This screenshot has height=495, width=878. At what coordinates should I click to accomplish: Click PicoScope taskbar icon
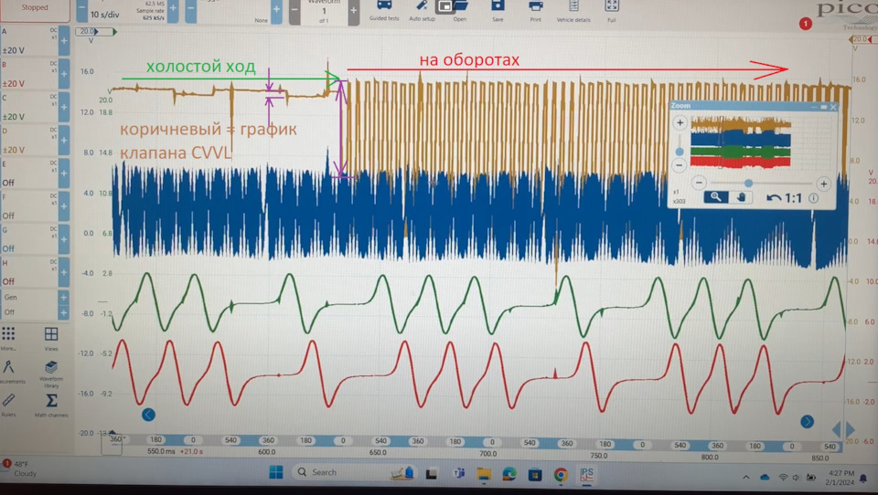click(586, 475)
